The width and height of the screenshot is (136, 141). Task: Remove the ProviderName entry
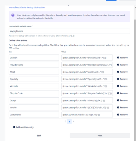point(122,65)
